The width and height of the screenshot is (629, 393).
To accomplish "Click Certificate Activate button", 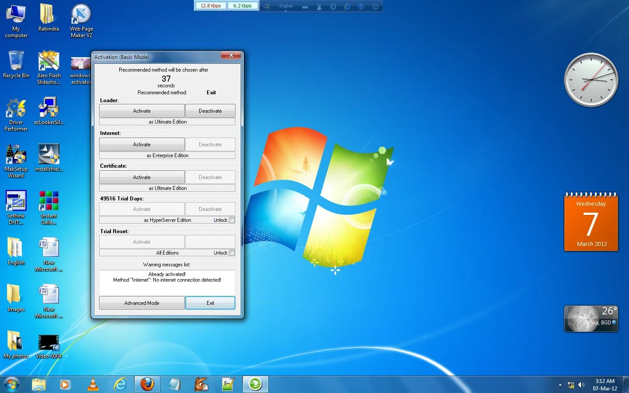I will point(142,177).
